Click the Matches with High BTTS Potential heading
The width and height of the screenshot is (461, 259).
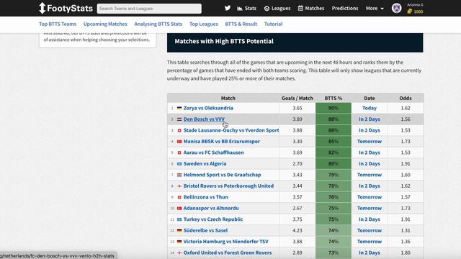click(224, 42)
